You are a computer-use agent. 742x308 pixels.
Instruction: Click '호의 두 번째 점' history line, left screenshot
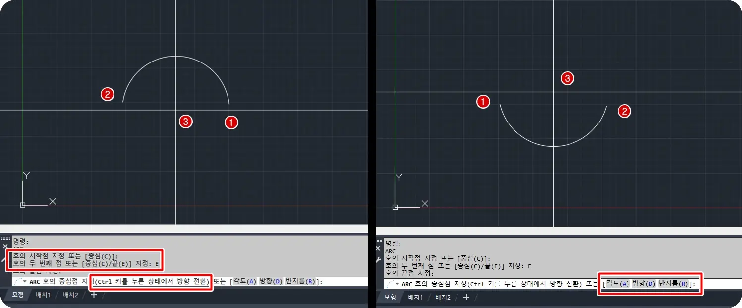(86, 263)
